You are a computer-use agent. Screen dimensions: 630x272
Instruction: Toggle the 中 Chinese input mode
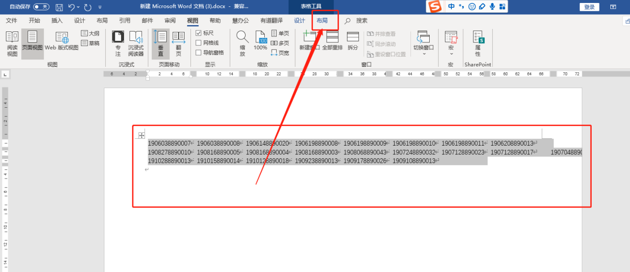point(451,6)
